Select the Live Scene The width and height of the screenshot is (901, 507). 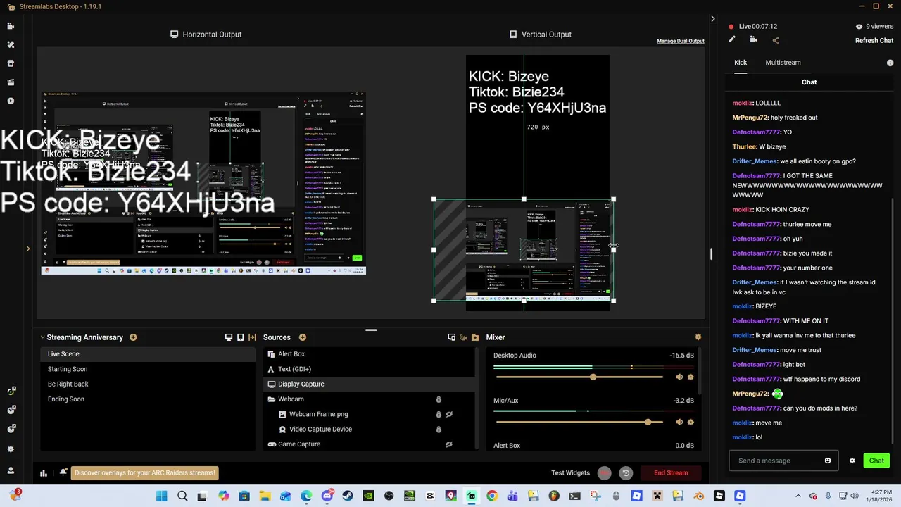pyautogui.click(x=148, y=354)
